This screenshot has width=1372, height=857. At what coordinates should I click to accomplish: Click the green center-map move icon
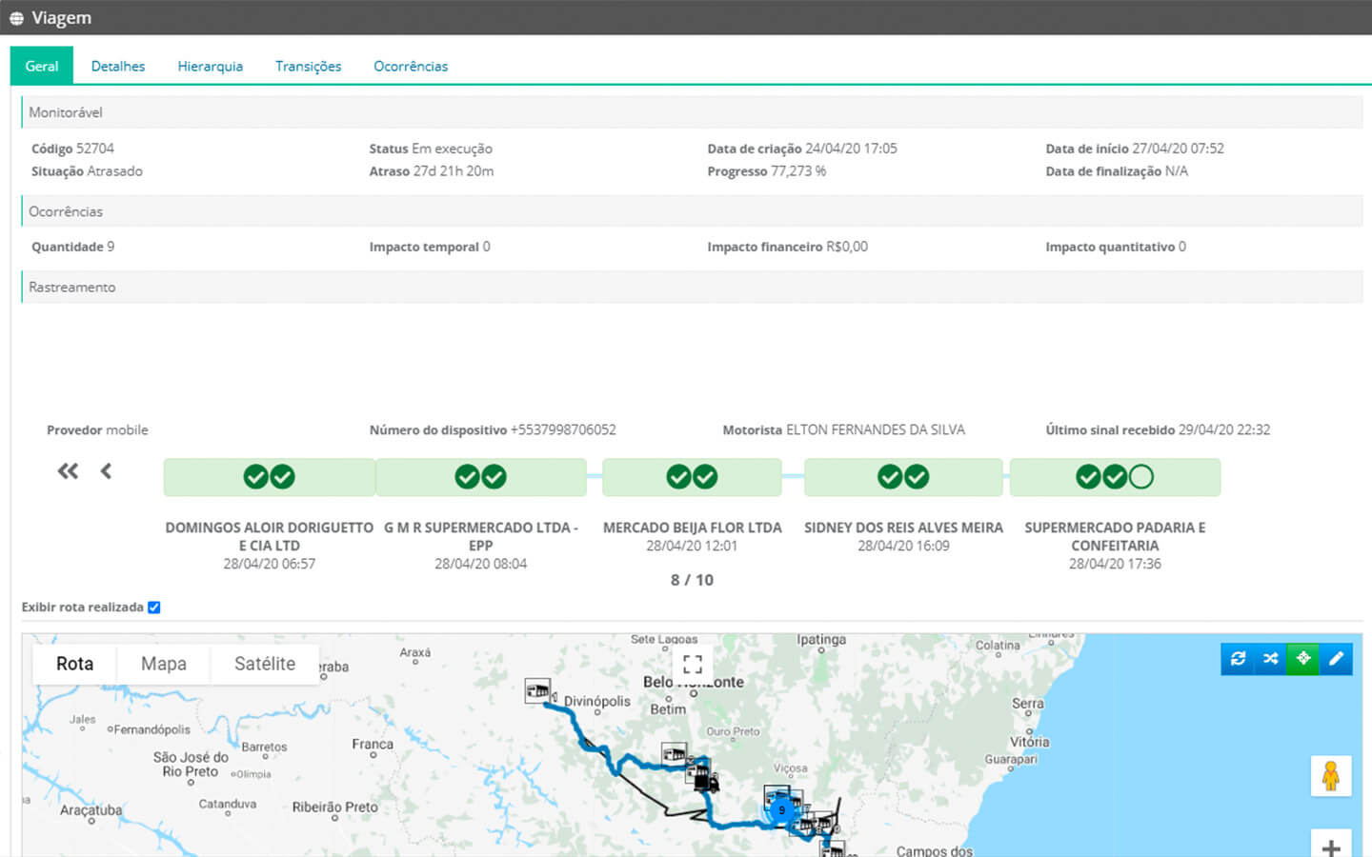click(1302, 659)
